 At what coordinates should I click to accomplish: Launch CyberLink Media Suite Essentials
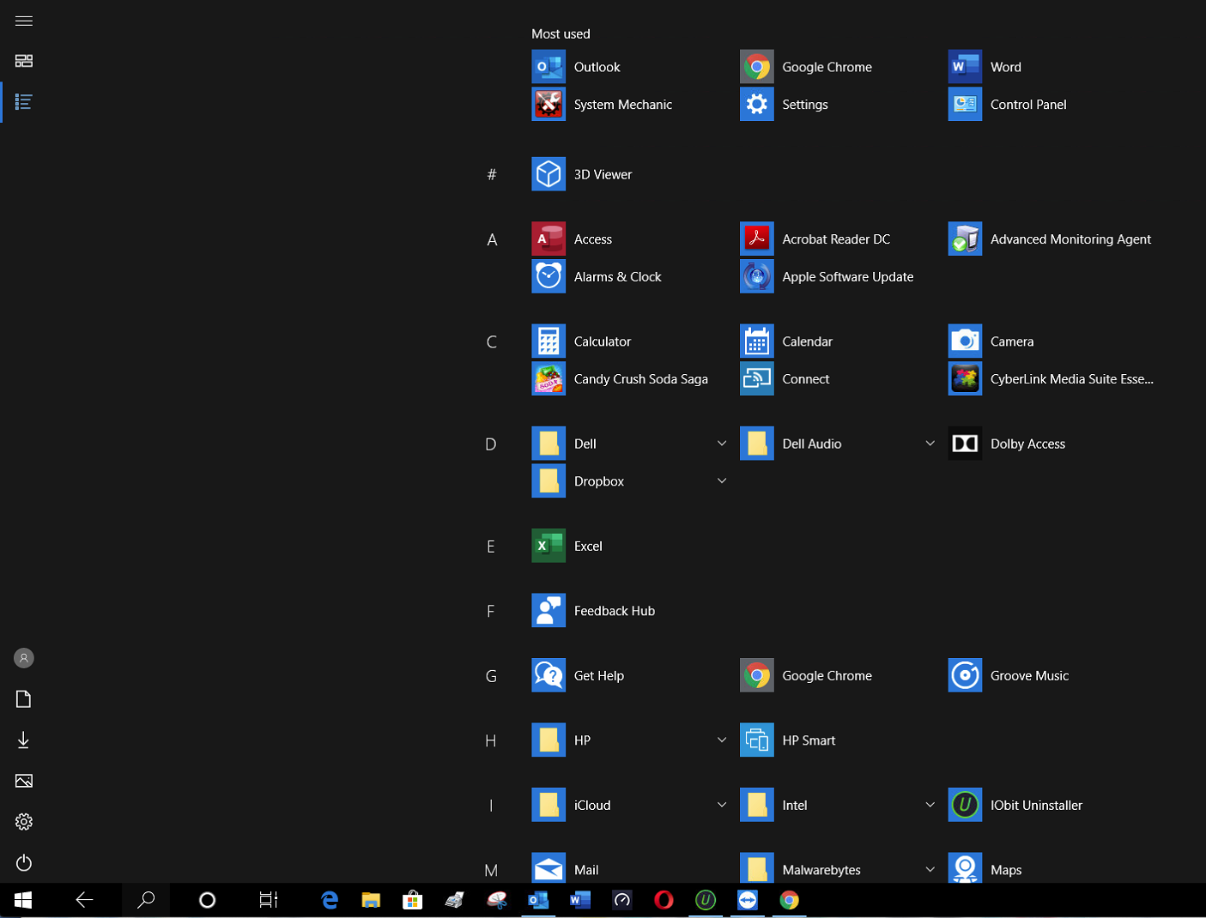tap(1051, 379)
